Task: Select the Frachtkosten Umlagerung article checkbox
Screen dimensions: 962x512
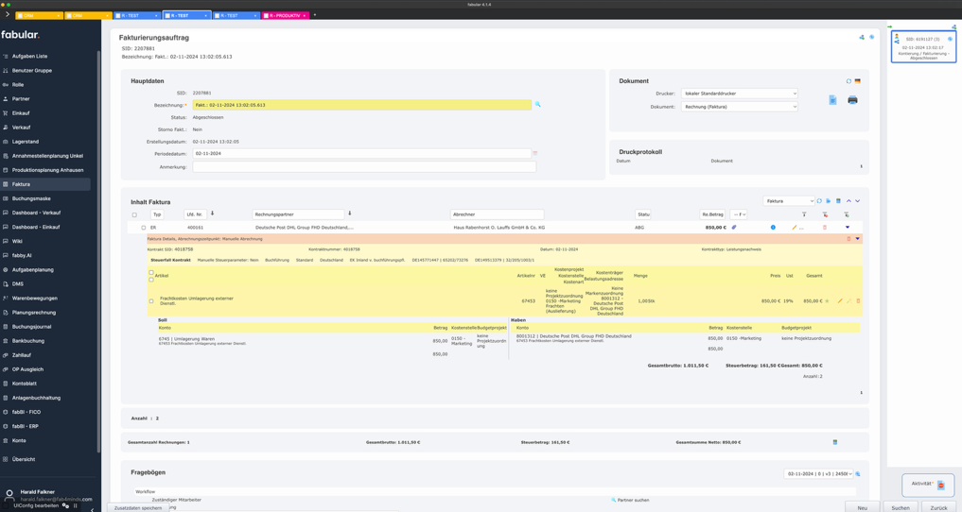Action: coord(151,301)
